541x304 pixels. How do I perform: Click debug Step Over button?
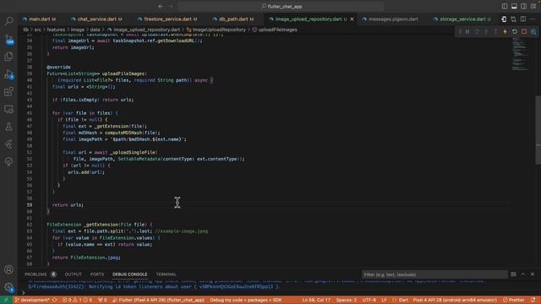(x=477, y=31)
